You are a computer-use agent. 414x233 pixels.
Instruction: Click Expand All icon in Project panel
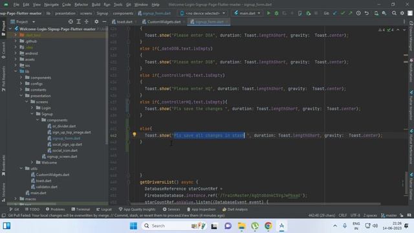pyautogui.click(x=78, y=21)
